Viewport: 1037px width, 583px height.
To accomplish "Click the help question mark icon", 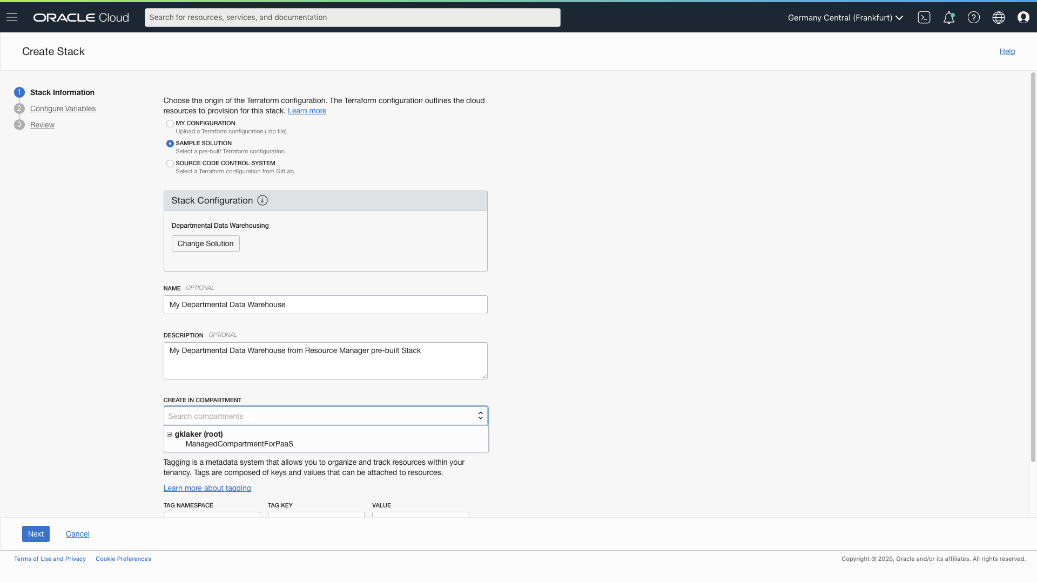I will [x=973, y=17].
